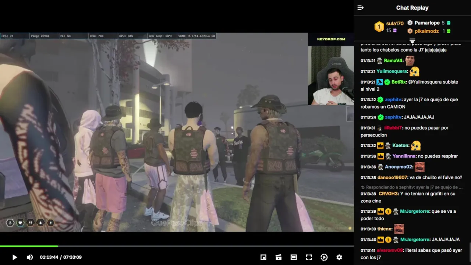This screenshot has height=265, width=471.
Task: Click RamaV4's face emote
Action: tap(410, 60)
